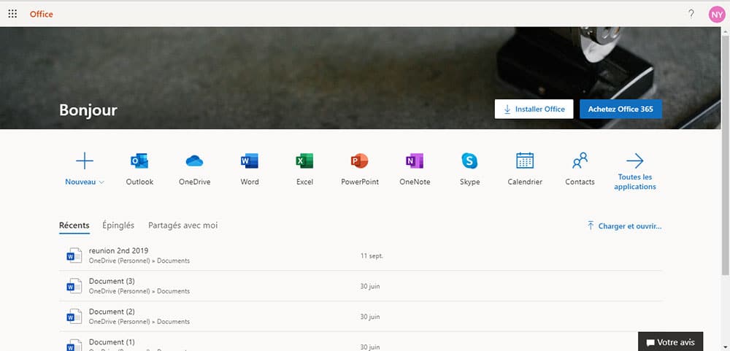This screenshot has height=351, width=730.
Task: Click Word file icon beside Document (3)
Action: coord(74,286)
